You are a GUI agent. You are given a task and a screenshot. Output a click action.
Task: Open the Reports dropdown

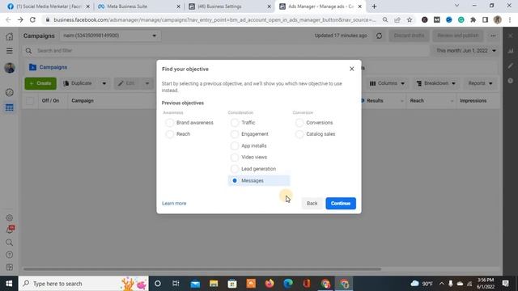coord(480,83)
